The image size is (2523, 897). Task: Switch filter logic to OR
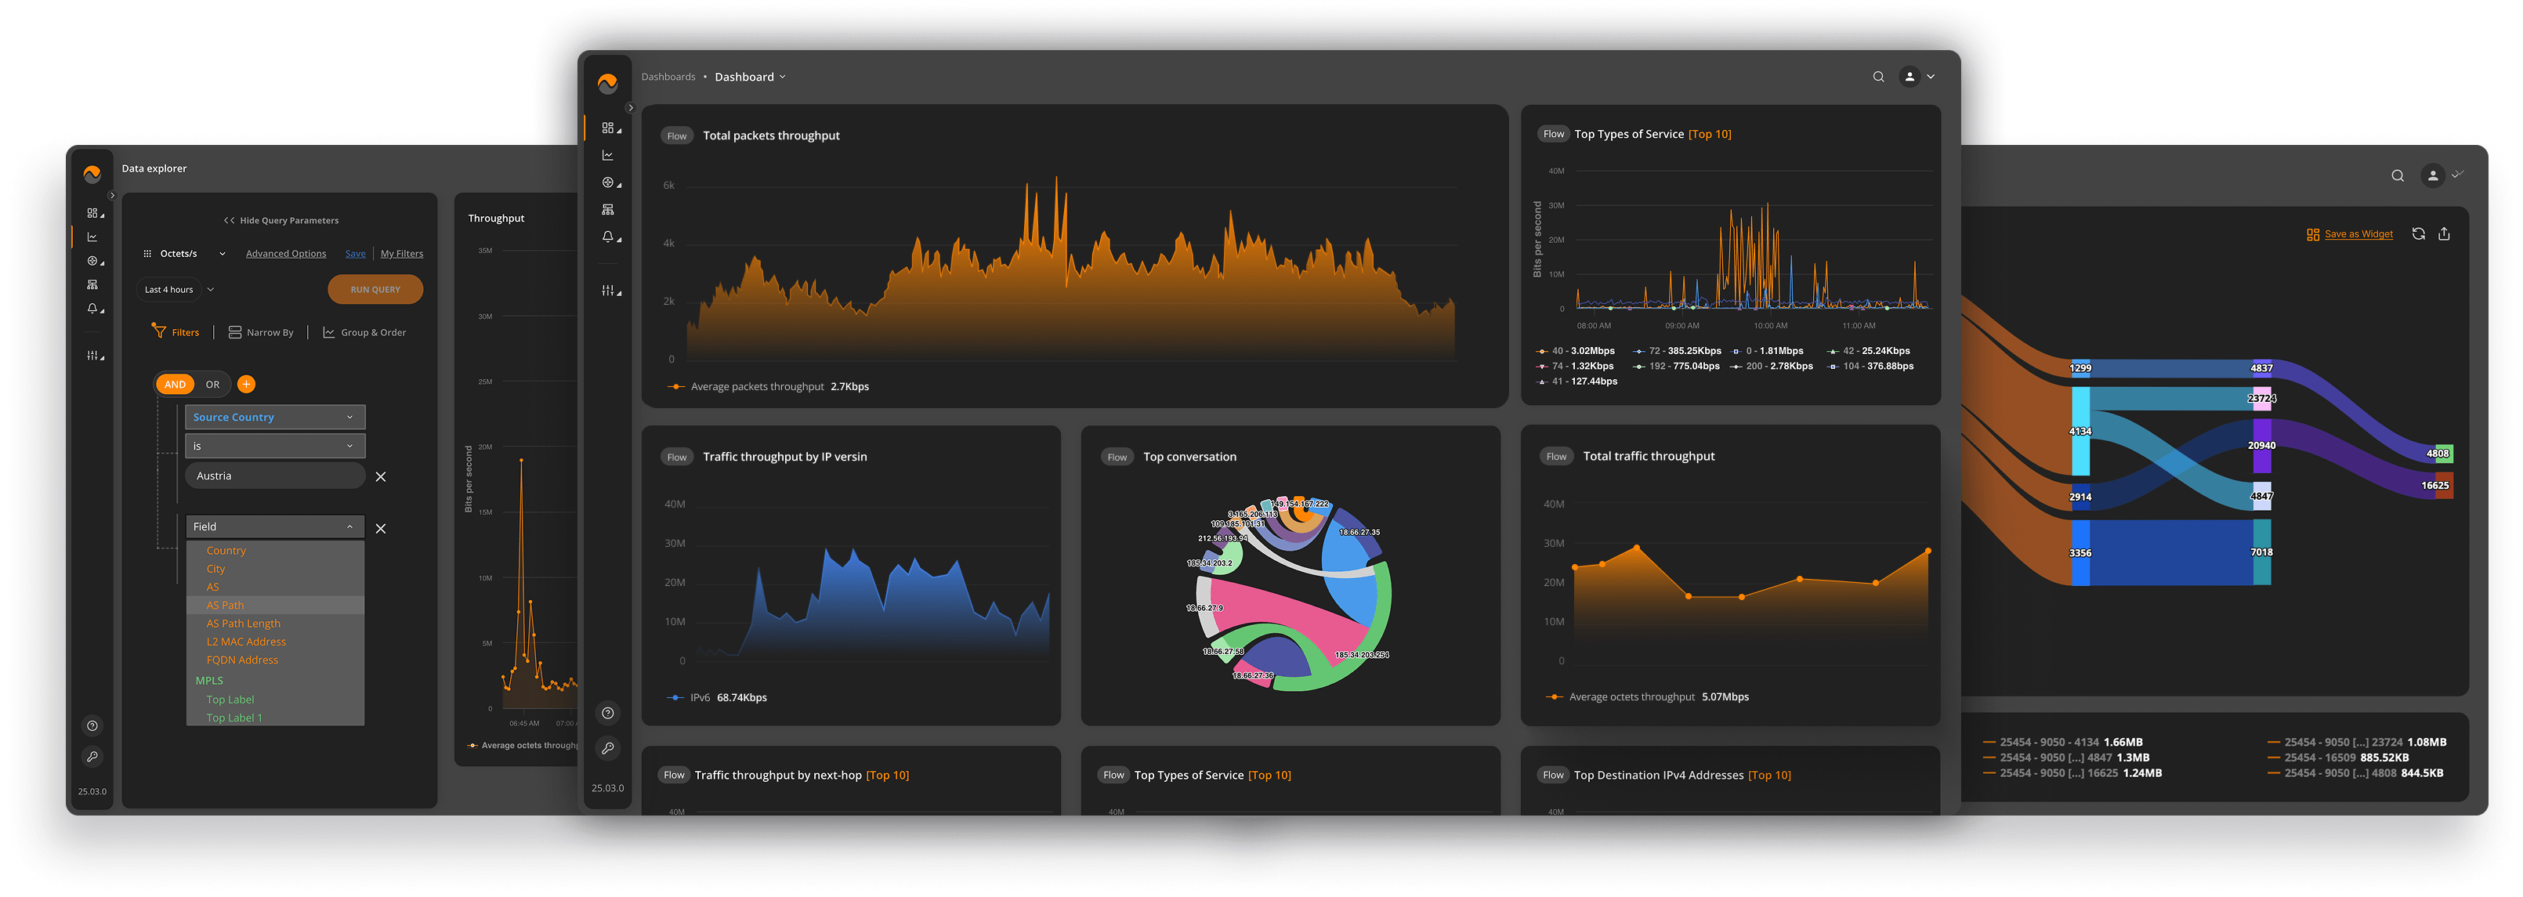click(x=212, y=385)
